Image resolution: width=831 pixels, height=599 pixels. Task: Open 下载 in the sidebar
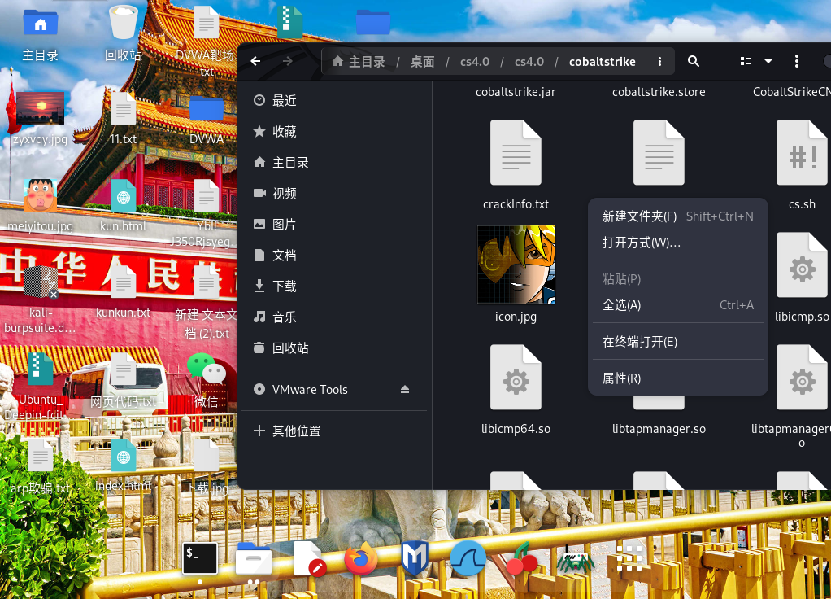click(334, 286)
